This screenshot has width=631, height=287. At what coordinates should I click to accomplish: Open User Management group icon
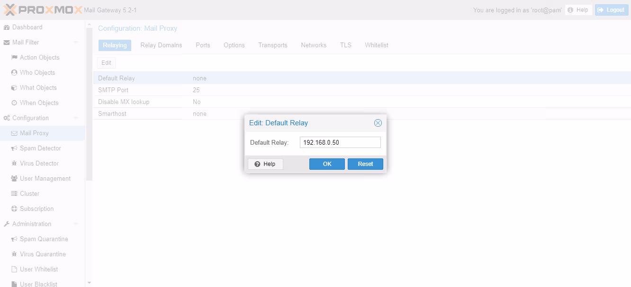click(x=14, y=179)
